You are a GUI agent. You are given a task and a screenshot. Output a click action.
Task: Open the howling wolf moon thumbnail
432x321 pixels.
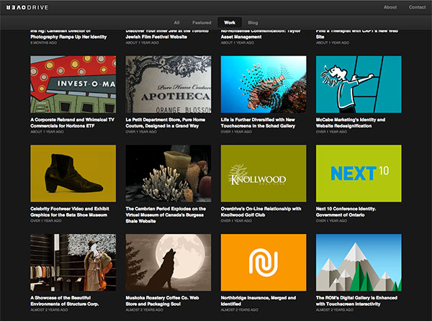(x=168, y=263)
